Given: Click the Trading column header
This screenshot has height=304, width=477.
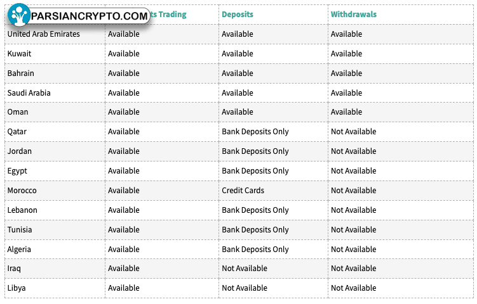Looking at the screenshot, I should pos(169,15).
